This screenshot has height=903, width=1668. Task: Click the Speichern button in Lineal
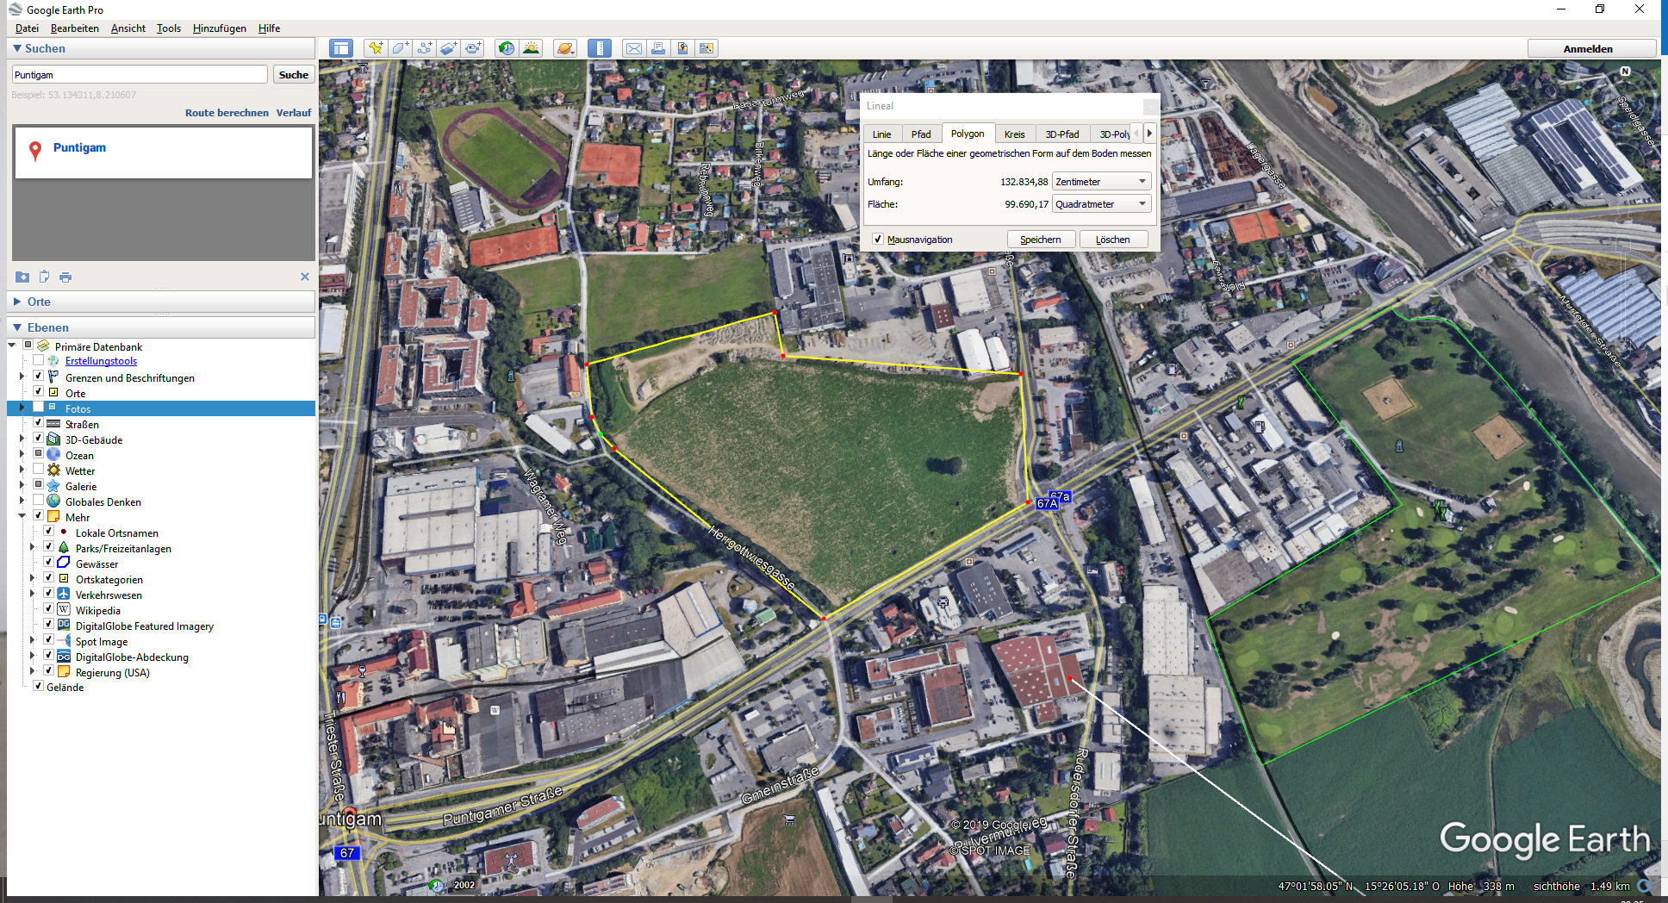1041,240
